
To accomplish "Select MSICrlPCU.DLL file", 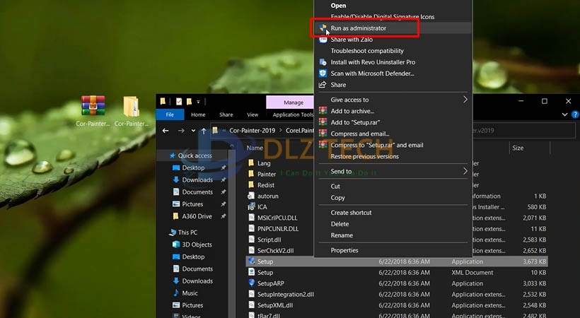I will pyautogui.click(x=277, y=218).
